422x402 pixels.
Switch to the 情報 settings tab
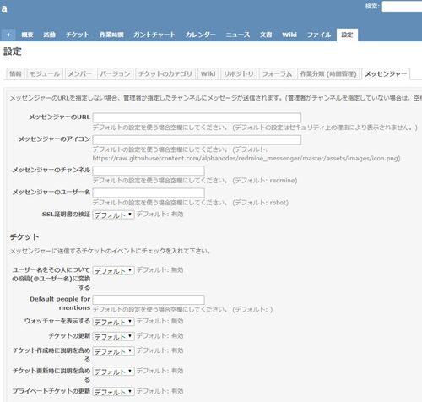pyautogui.click(x=15, y=74)
